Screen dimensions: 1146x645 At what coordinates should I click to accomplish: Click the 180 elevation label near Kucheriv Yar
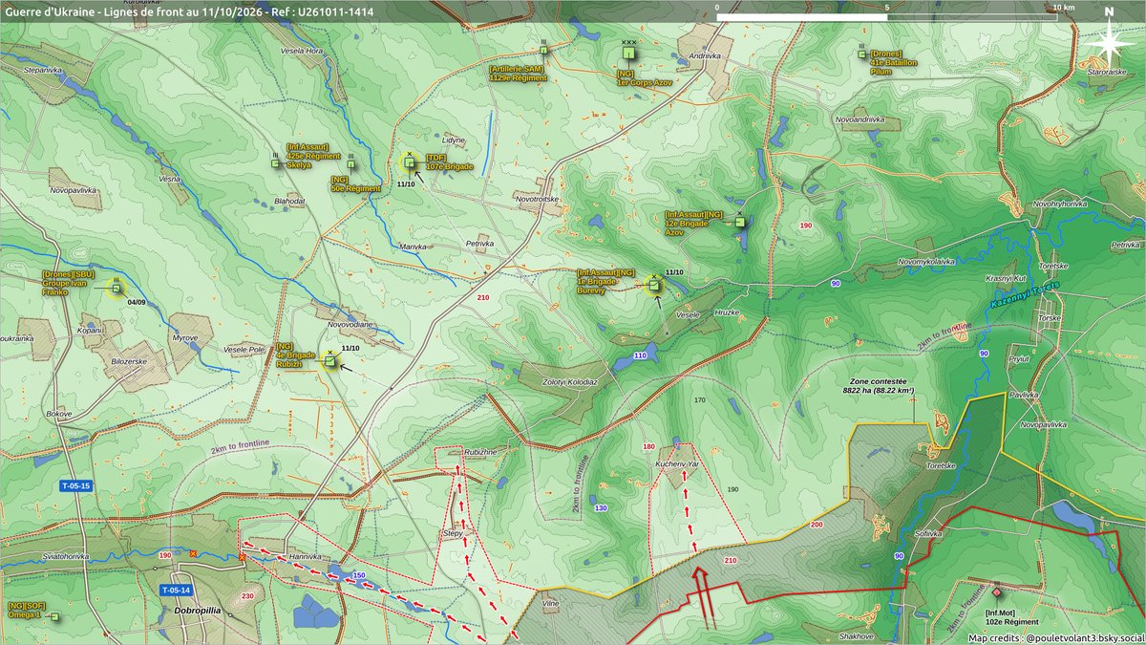click(x=648, y=446)
